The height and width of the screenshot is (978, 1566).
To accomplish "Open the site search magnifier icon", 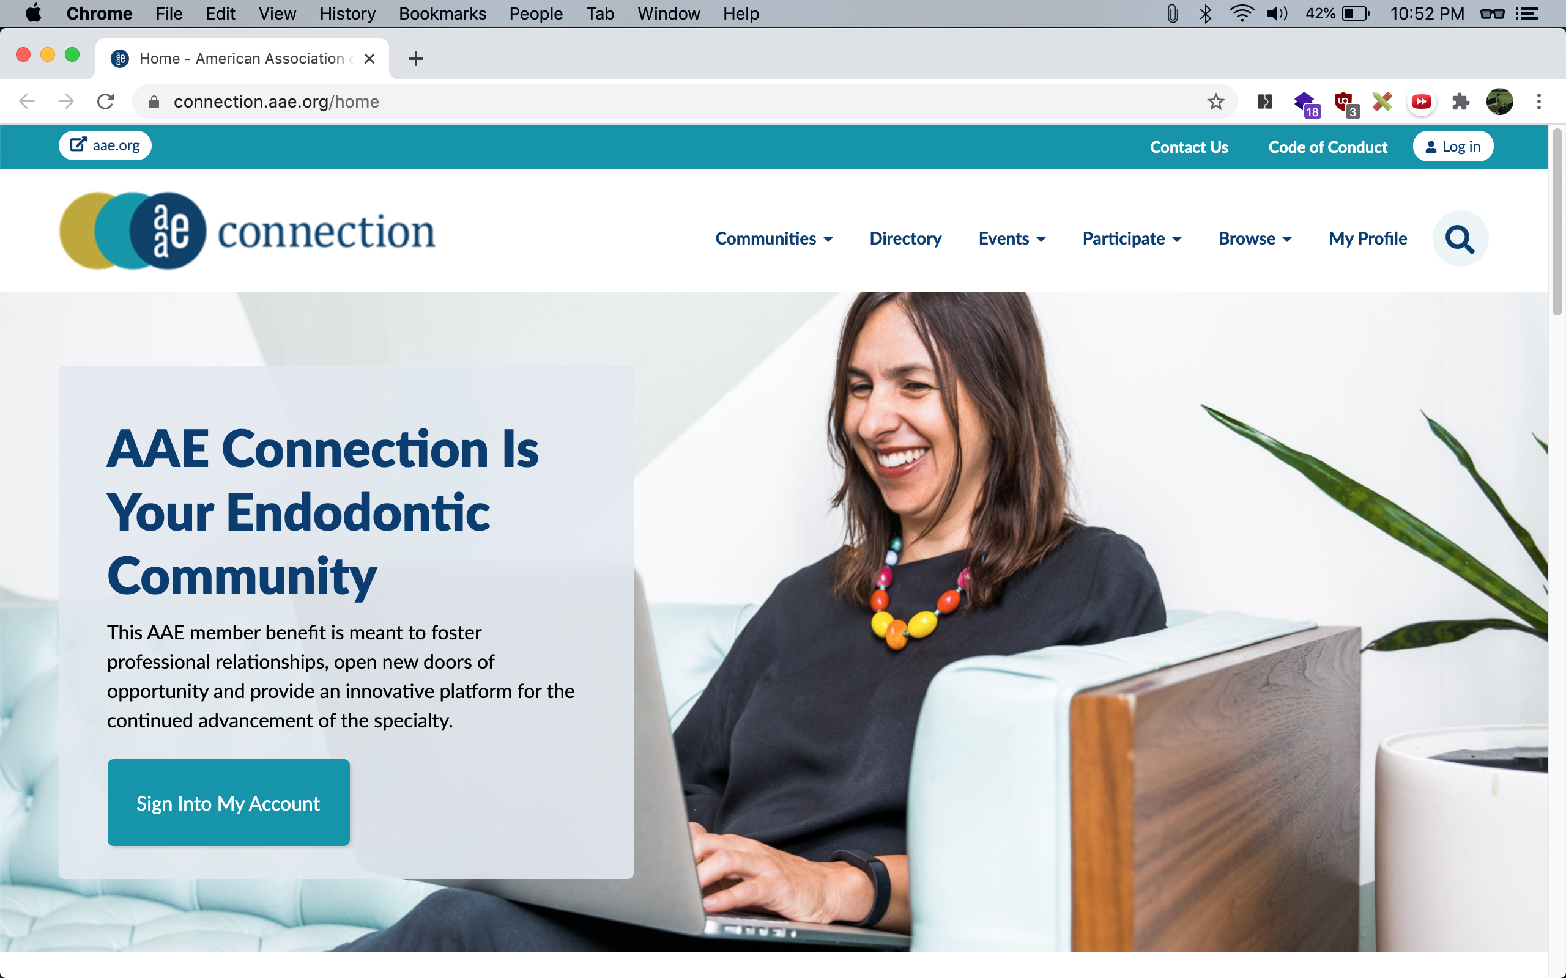I will [x=1460, y=238].
